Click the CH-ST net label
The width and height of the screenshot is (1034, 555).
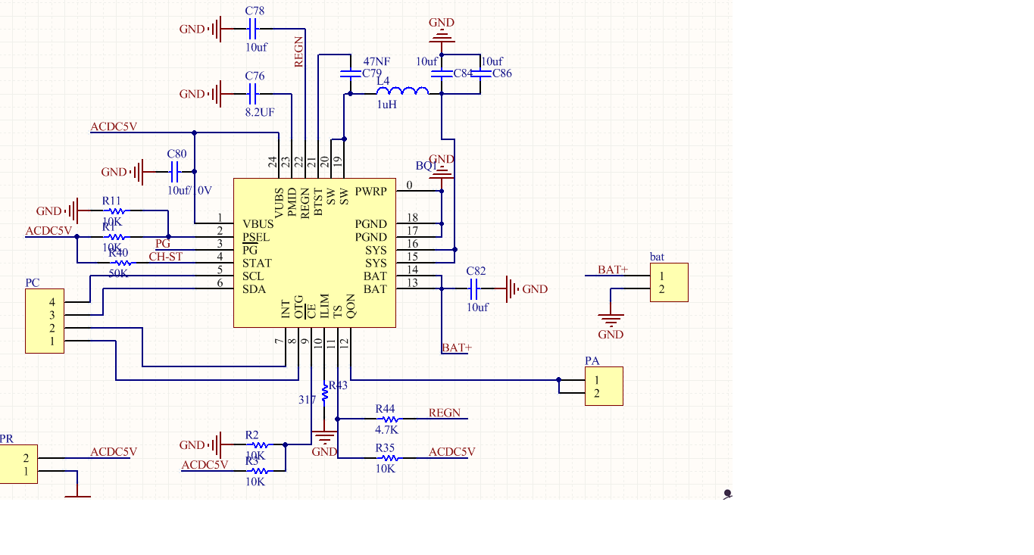(x=166, y=257)
